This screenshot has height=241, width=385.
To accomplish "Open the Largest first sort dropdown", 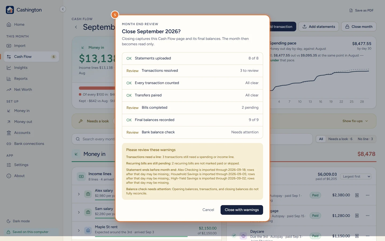I will coord(356,176).
